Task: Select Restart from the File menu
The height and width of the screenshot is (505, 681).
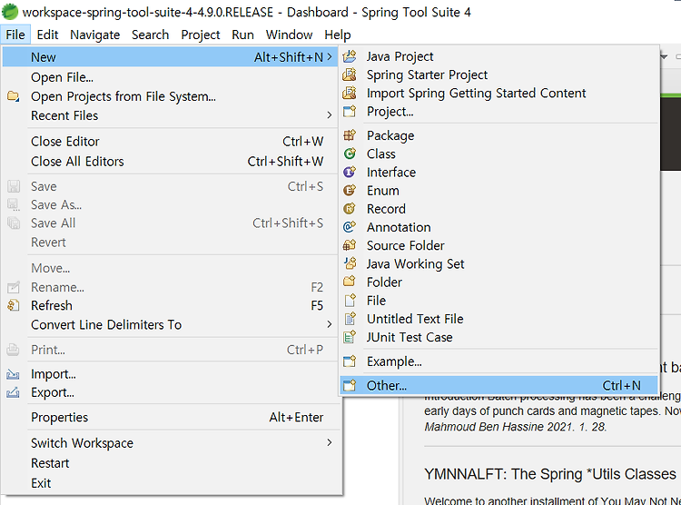Action: [172, 463]
